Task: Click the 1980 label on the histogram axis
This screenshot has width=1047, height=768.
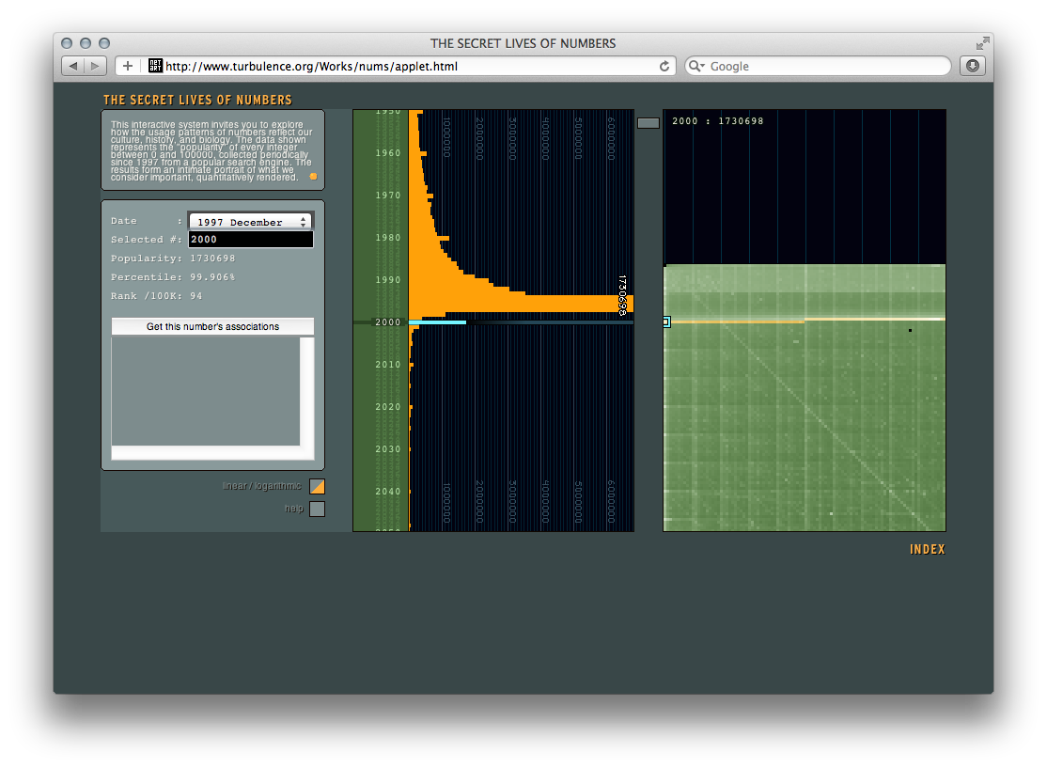Action: [x=387, y=238]
